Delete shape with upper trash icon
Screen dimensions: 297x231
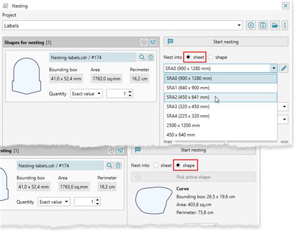coord(150,58)
